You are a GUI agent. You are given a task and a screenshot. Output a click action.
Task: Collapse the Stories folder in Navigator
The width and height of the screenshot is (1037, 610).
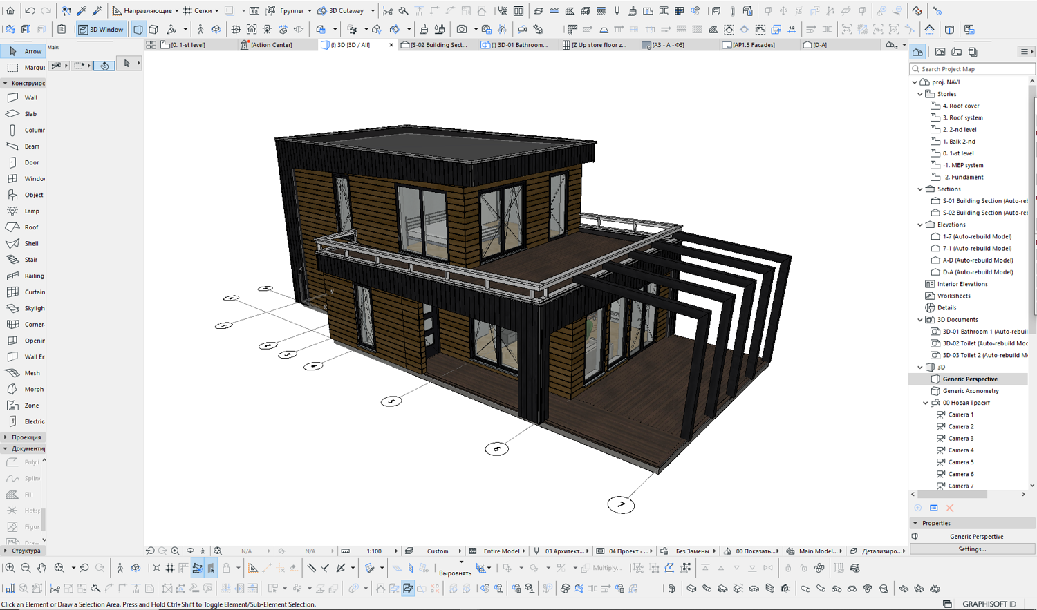tap(920, 94)
